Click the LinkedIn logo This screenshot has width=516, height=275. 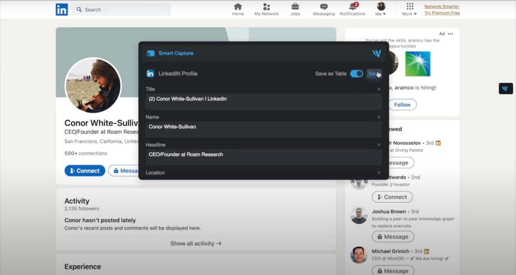click(62, 10)
